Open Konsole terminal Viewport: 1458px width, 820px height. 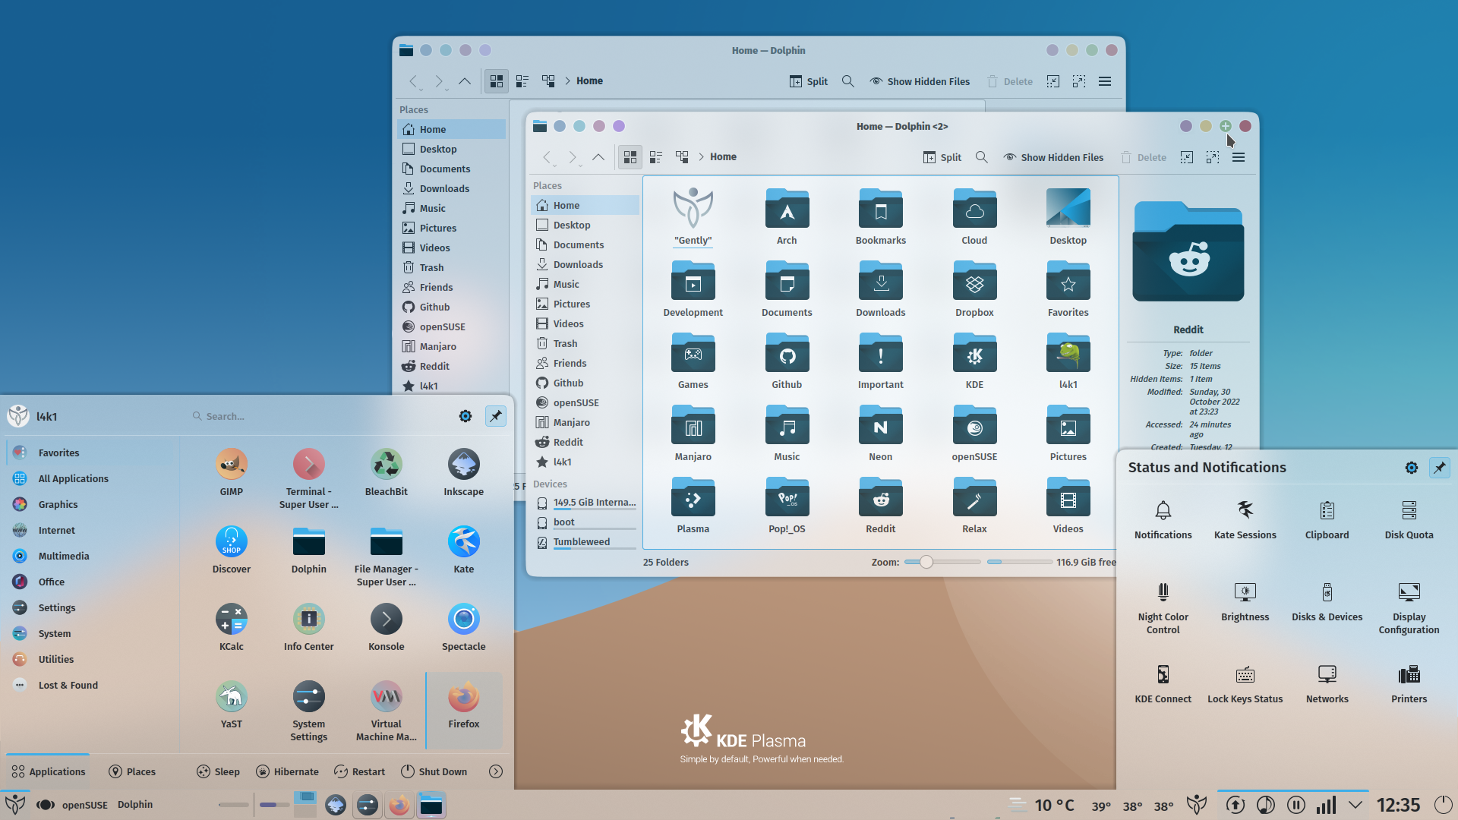pyautogui.click(x=387, y=627)
